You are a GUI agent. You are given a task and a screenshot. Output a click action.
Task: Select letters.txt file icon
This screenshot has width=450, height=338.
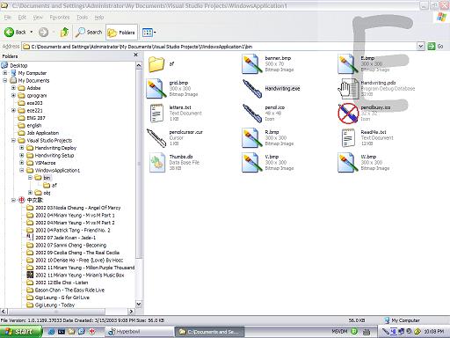[156, 113]
